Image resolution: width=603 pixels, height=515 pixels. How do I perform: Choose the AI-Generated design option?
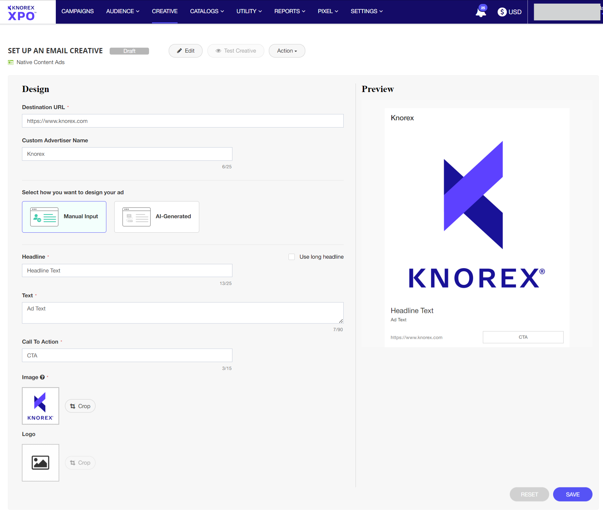(x=157, y=217)
